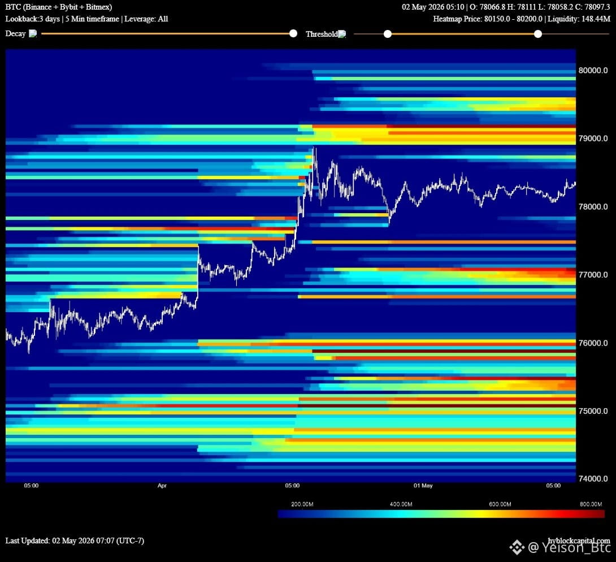Click the 'Heatmap Price: 80150.0 - 80200.0' readout
616x562 pixels.
point(488,19)
